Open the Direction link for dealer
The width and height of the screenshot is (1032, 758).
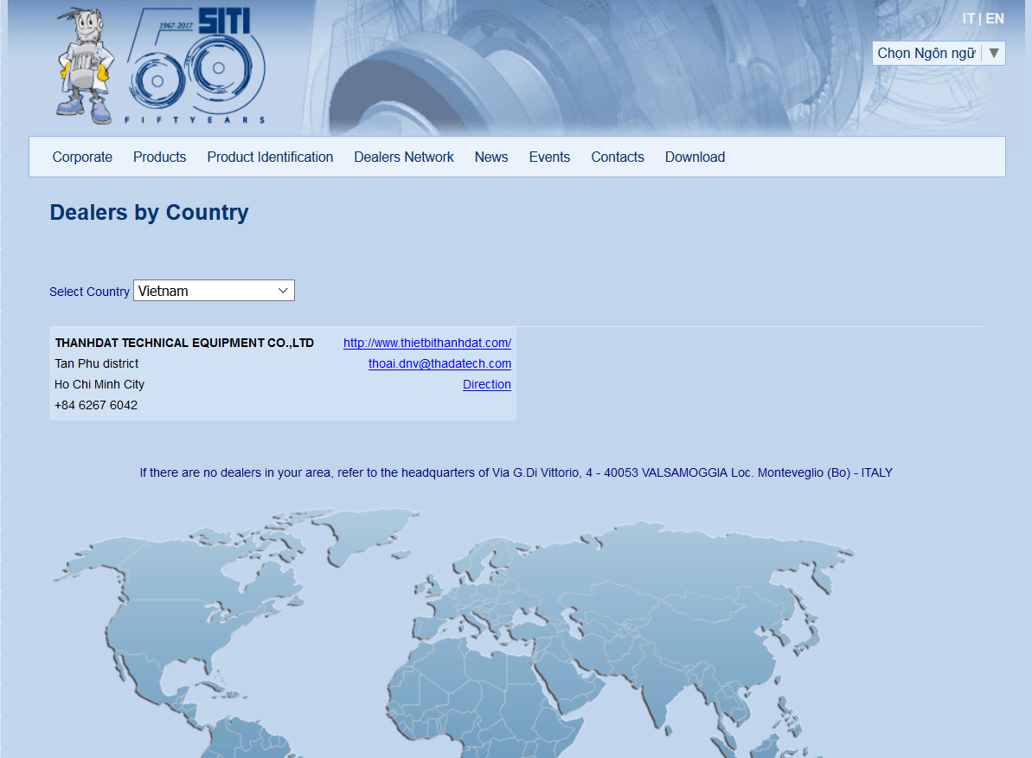pyautogui.click(x=486, y=384)
